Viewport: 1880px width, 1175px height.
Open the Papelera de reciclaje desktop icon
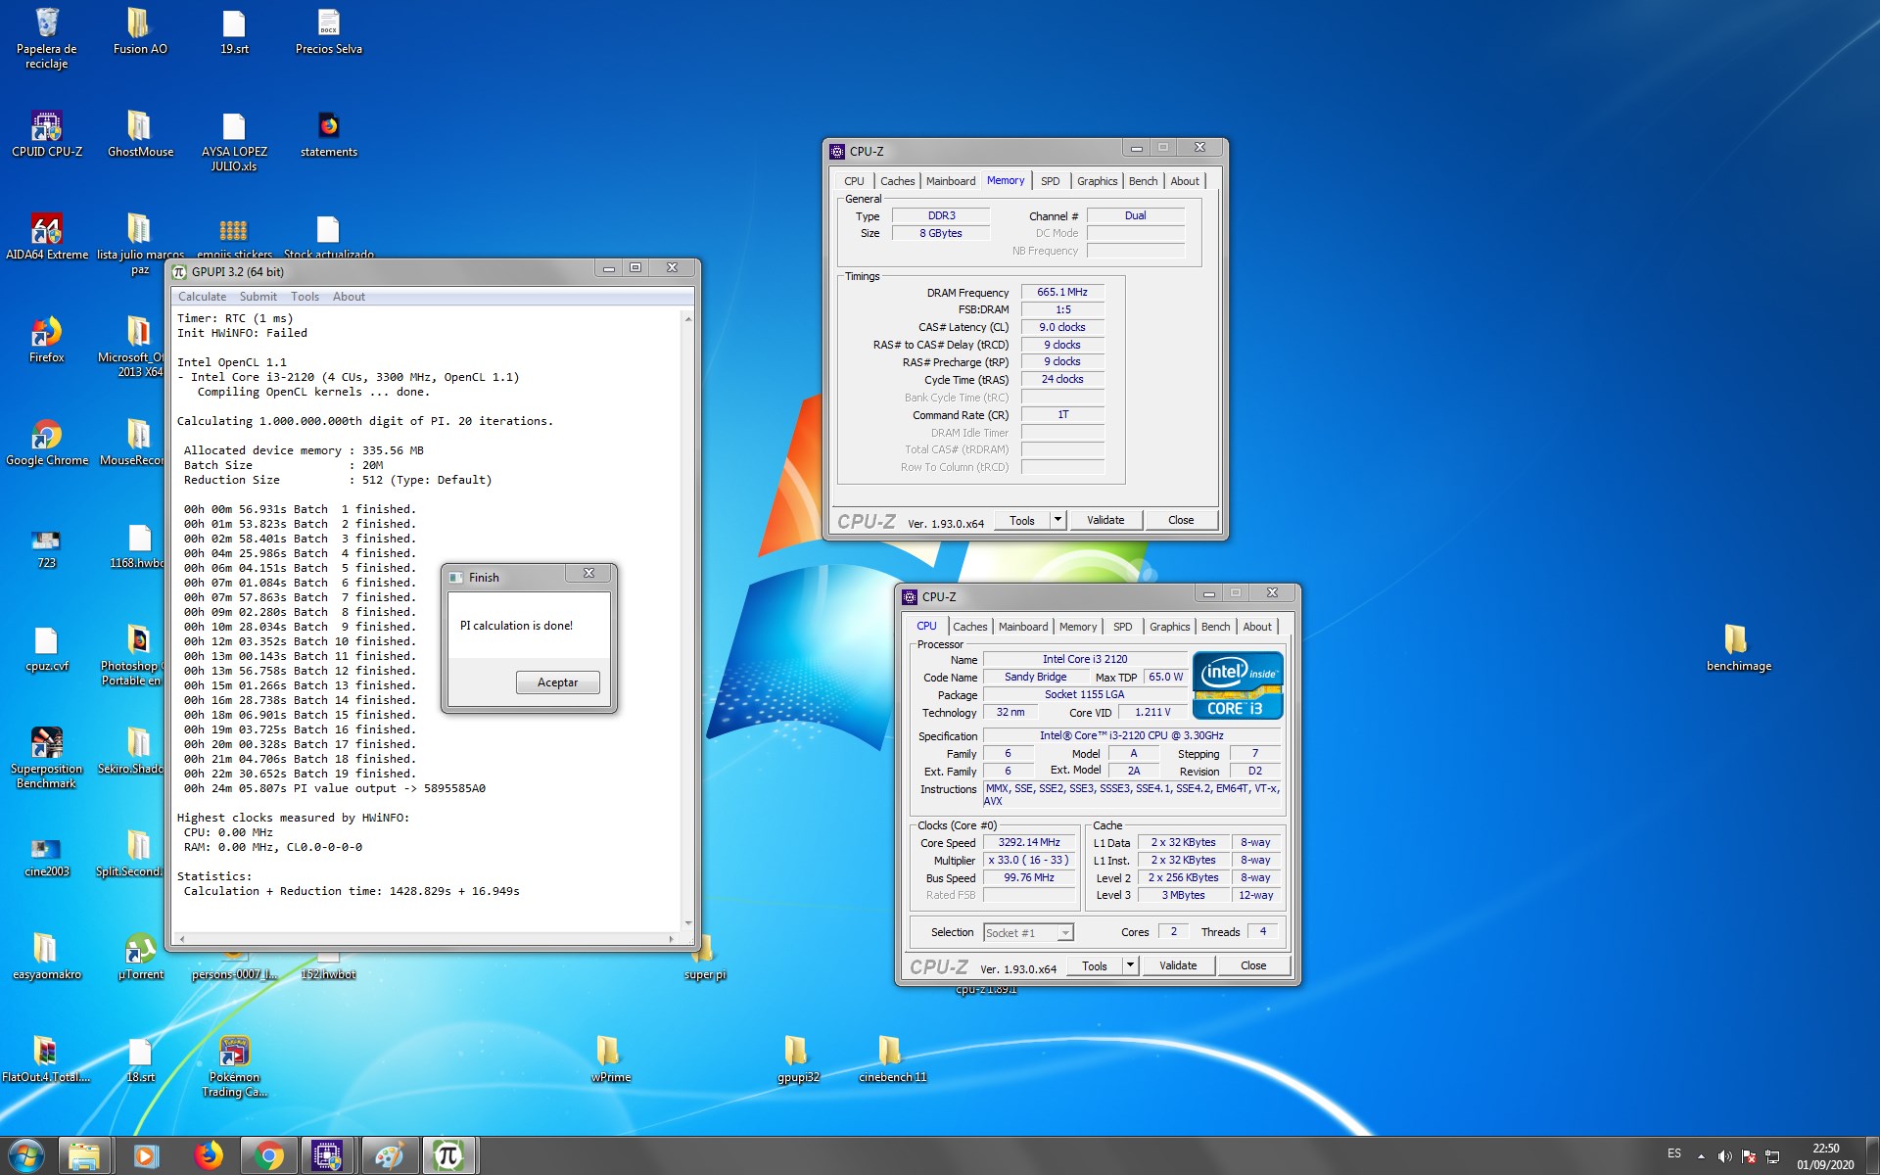coord(46,37)
